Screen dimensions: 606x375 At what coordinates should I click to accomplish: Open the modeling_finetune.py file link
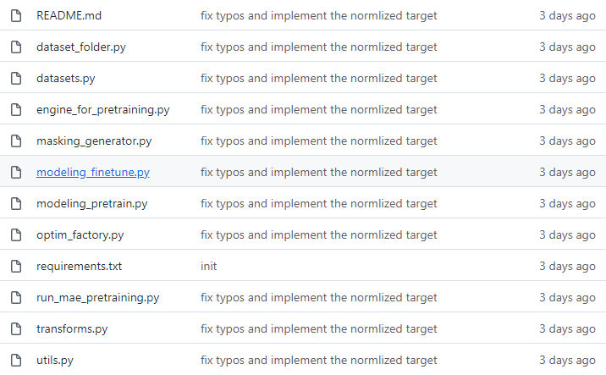coord(93,172)
